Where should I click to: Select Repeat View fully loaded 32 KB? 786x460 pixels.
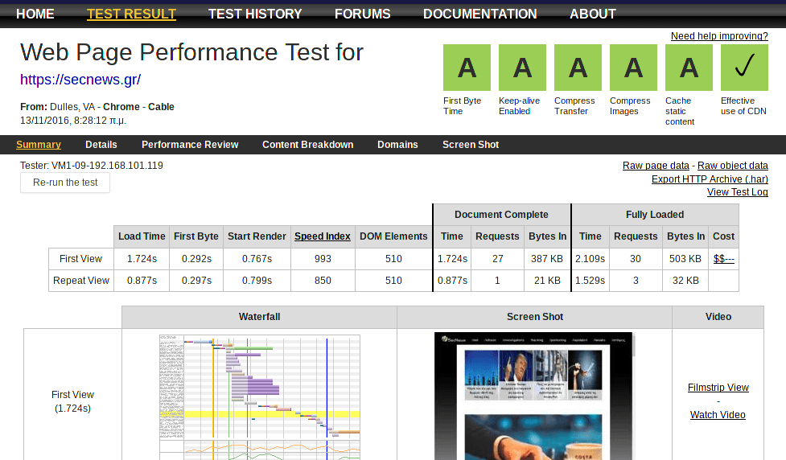(685, 281)
